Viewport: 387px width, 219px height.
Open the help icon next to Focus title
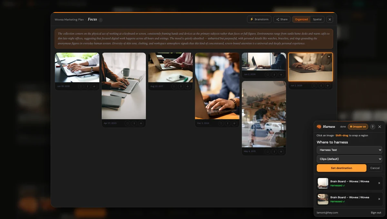[101, 20]
